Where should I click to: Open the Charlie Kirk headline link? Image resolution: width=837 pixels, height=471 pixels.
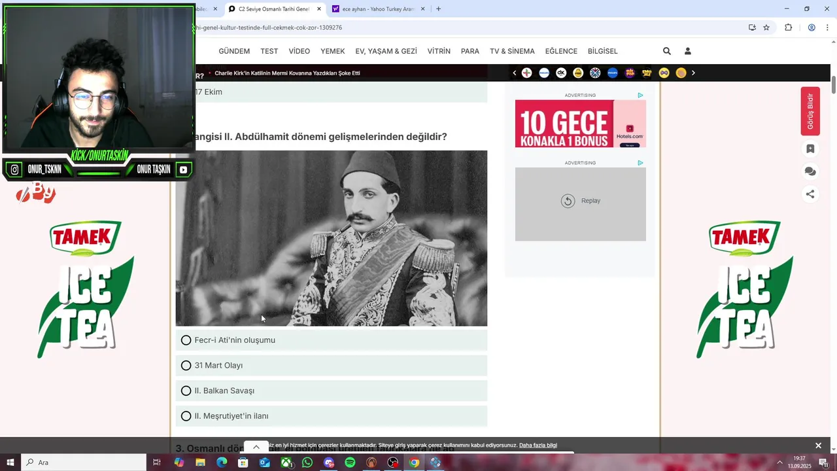288,73
